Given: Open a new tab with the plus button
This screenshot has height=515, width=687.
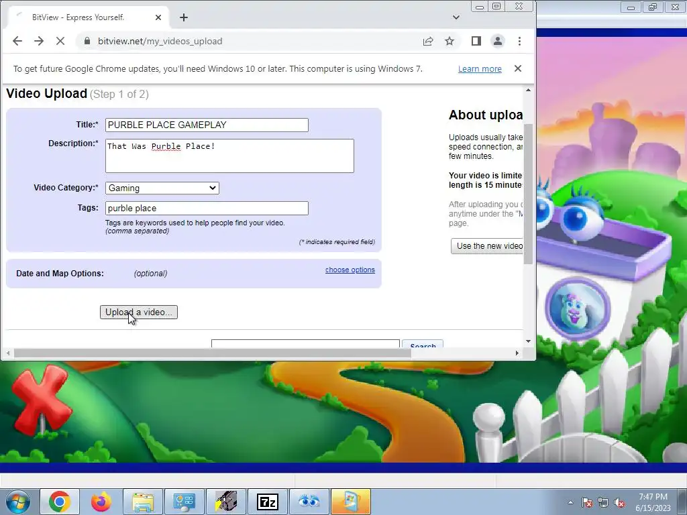Looking at the screenshot, I should 184,17.
